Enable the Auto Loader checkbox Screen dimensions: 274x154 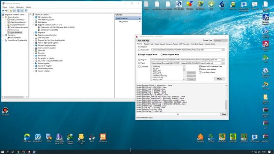[140, 50]
